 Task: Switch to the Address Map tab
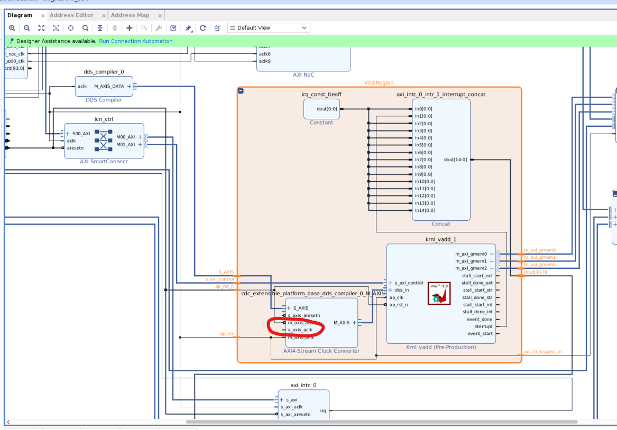[x=130, y=15]
